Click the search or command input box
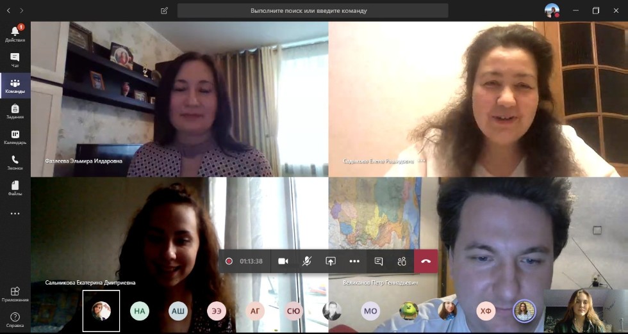 pos(313,11)
